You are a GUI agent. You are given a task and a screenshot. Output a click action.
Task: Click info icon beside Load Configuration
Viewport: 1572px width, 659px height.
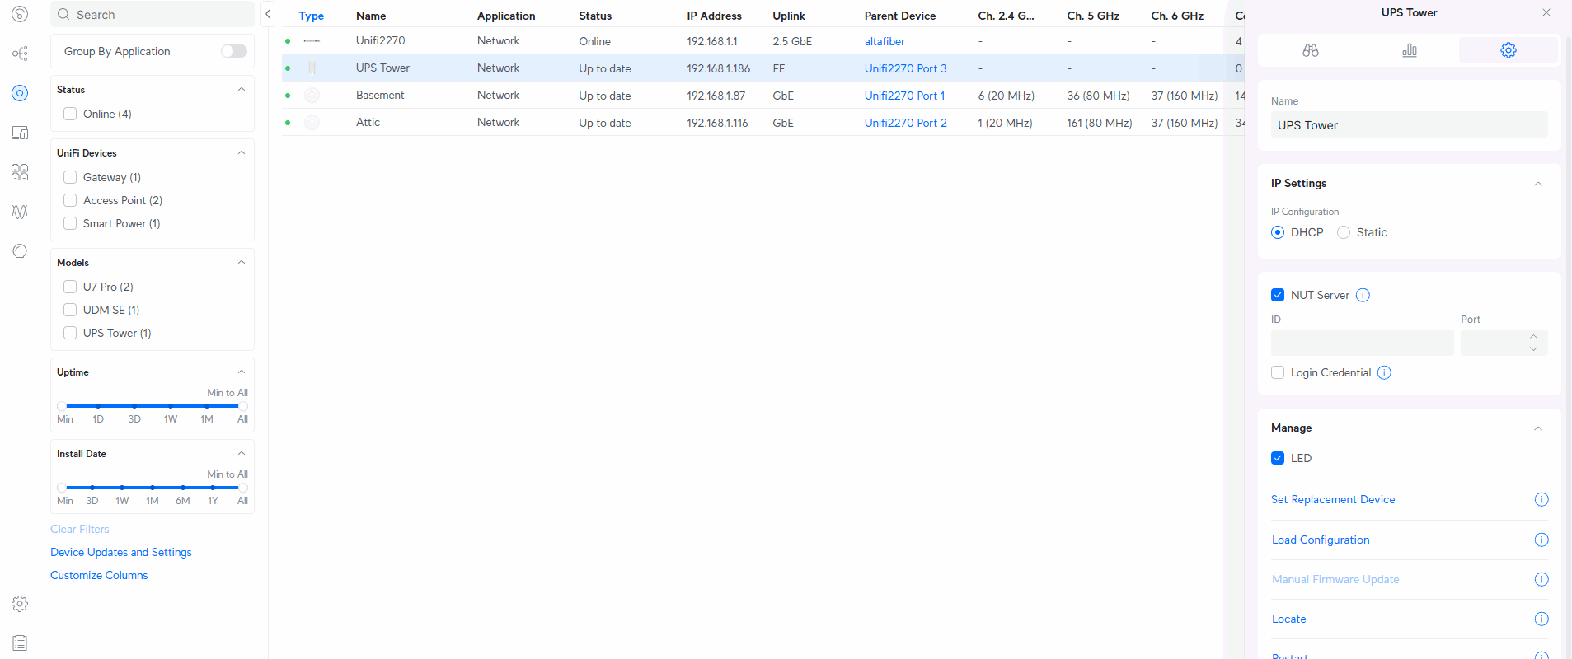[1541, 540]
